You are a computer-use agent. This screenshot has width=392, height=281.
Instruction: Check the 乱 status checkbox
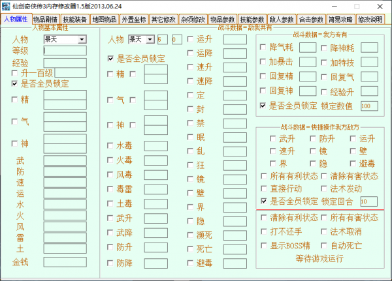[190, 151]
